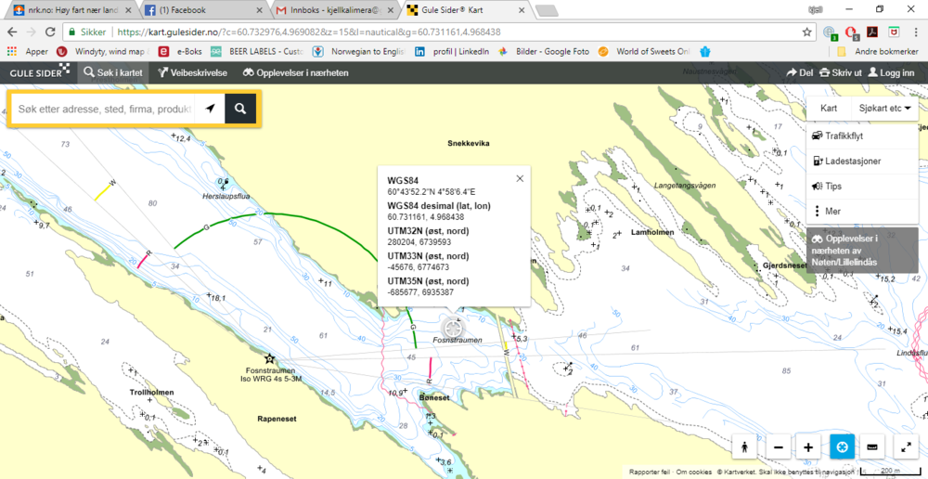The height and width of the screenshot is (479, 928).
Task: Click Logg inn button
Action: (x=891, y=72)
